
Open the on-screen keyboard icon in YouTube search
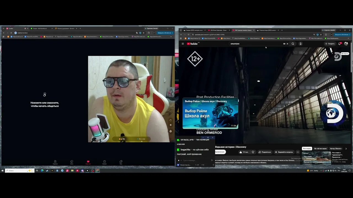pos(284,44)
